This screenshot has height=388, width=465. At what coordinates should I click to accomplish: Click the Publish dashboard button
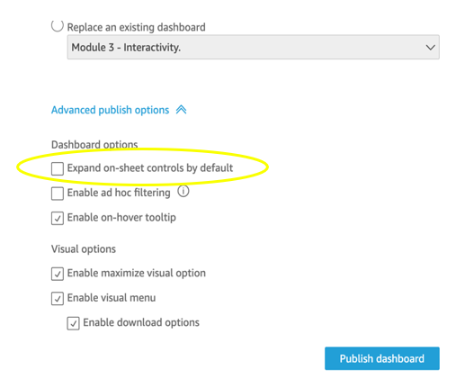pos(382,358)
